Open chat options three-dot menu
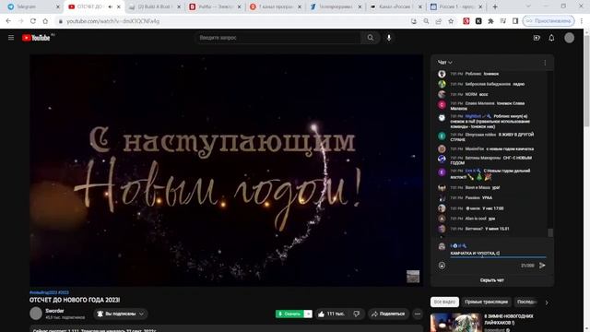This screenshot has height=332, width=590. coord(545,63)
